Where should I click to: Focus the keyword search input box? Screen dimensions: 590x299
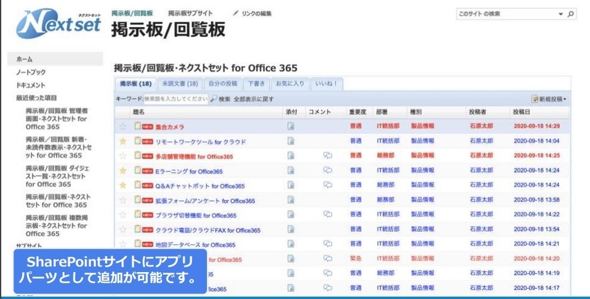[176, 99]
